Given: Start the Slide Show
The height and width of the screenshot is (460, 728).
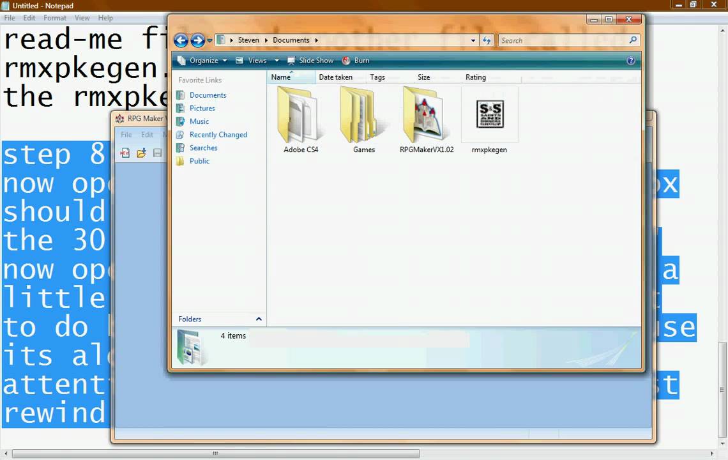Looking at the screenshot, I should coord(310,61).
